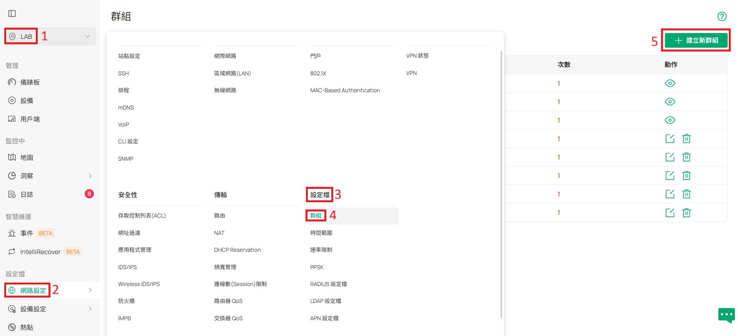The width and height of the screenshot is (738, 336).
Task: Click the 熱點 hotspot icon
Action: [x=12, y=327]
